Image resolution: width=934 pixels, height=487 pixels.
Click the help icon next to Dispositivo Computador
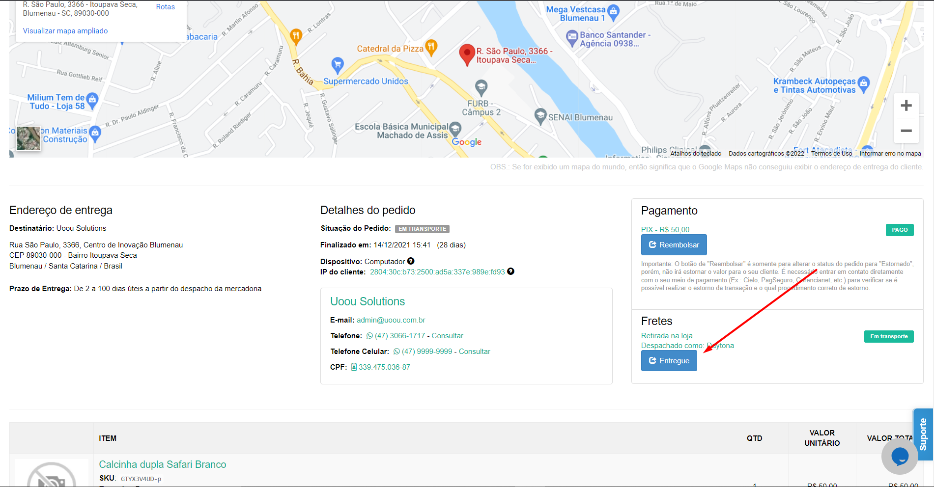(x=411, y=261)
